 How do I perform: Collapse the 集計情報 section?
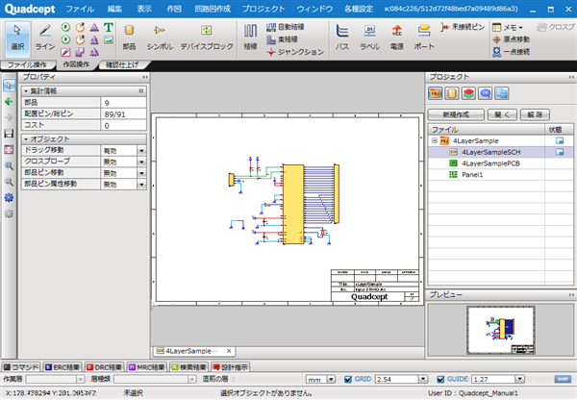(26, 91)
